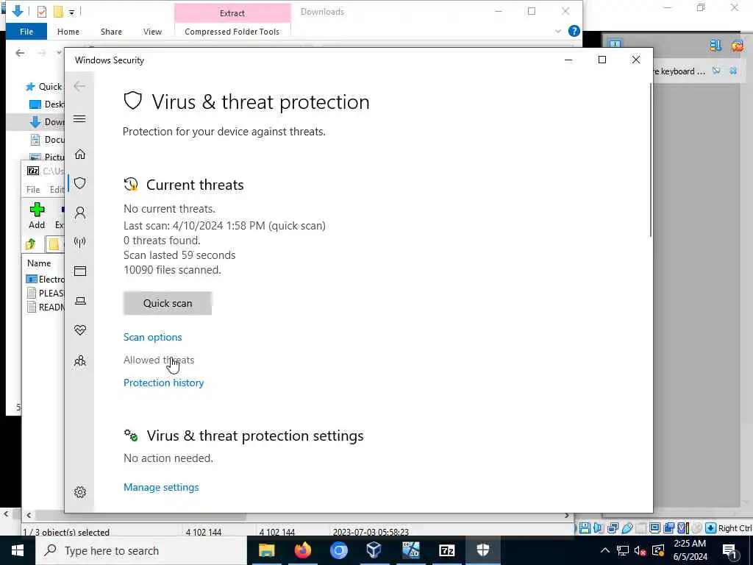Switch to Share tab in File Explorer
This screenshot has width=753, height=565.
click(112, 32)
